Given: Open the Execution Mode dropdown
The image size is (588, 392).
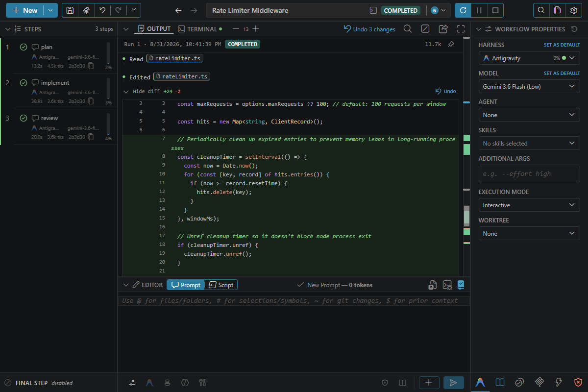Looking at the screenshot, I should point(529,205).
